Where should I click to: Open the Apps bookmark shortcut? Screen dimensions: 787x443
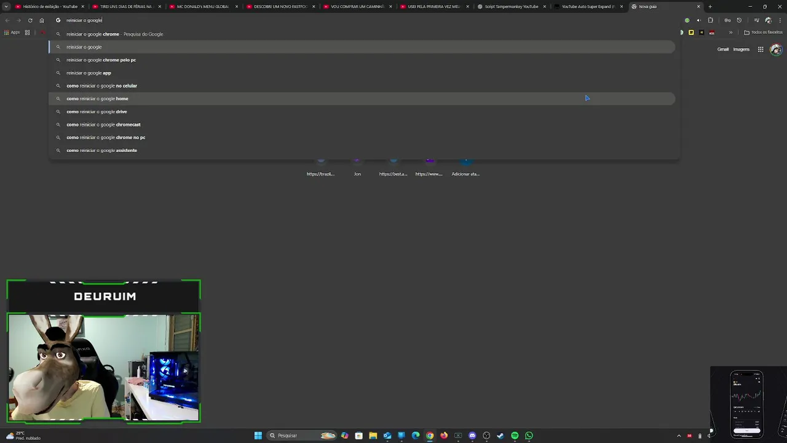click(12, 32)
